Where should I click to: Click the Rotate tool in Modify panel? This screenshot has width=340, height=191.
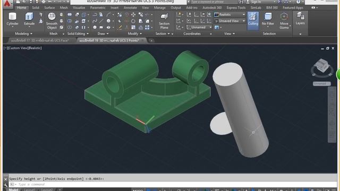point(133,21)
